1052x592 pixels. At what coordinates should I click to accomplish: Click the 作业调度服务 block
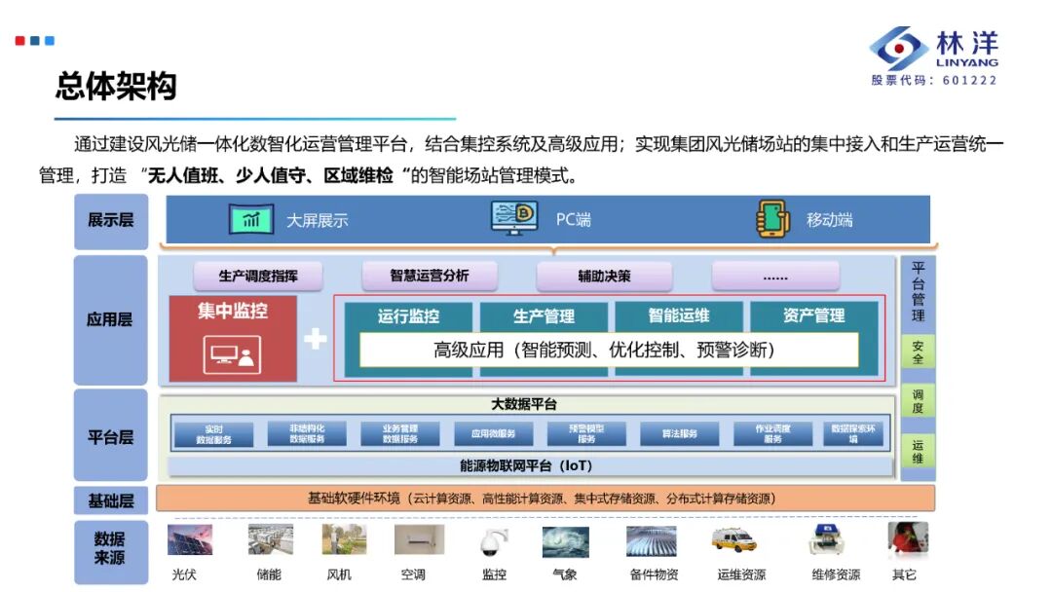(772, 433)
